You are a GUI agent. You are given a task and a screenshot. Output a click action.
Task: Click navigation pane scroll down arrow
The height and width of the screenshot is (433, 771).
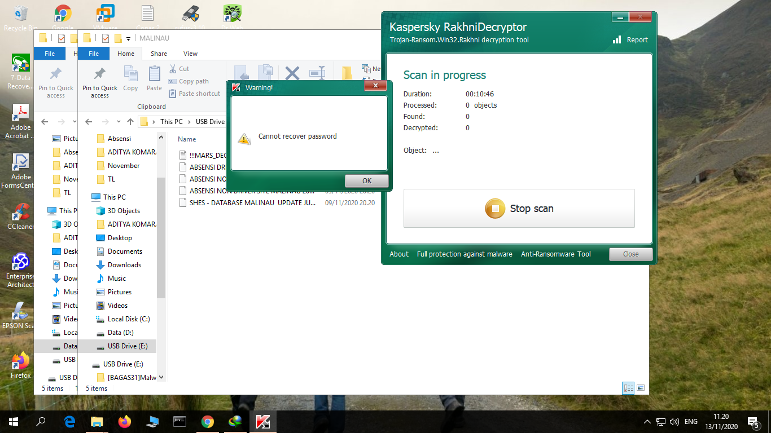click(x=161, y=377)
